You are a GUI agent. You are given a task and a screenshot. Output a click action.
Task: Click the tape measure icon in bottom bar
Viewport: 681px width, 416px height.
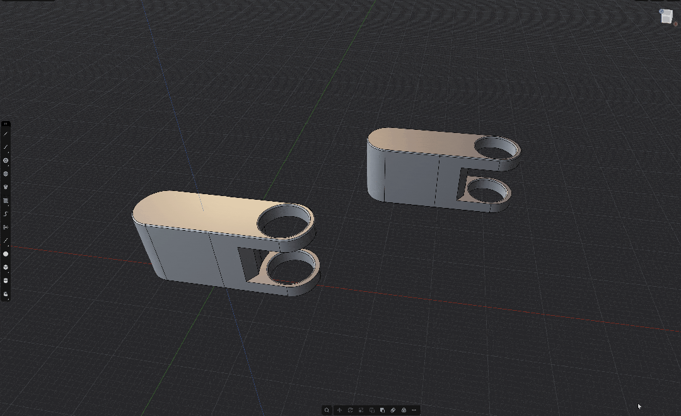click(393, 410)
